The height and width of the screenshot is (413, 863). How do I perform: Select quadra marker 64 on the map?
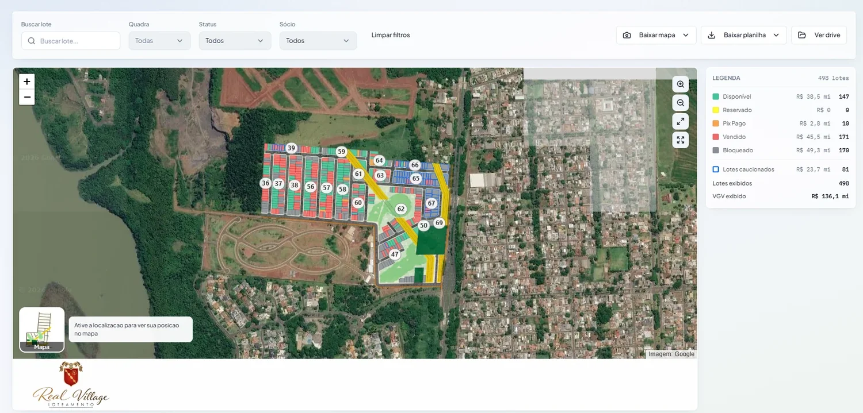(x=379, y=160)
